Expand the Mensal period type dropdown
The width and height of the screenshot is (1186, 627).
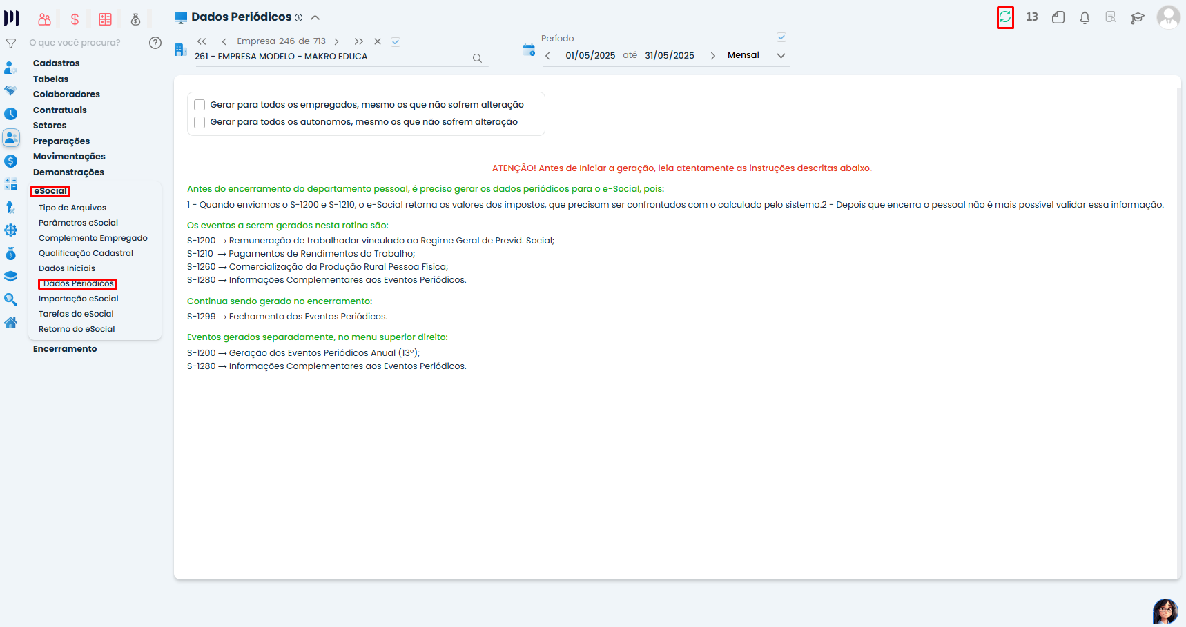781,56
